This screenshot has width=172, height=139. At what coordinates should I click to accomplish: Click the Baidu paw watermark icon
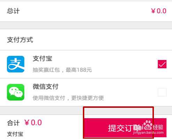pos(148,125)
